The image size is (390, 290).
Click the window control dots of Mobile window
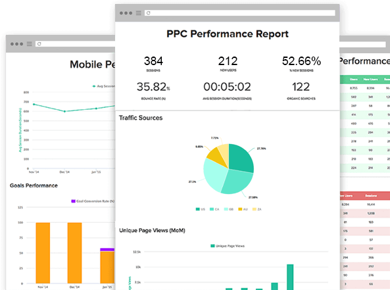16,44
